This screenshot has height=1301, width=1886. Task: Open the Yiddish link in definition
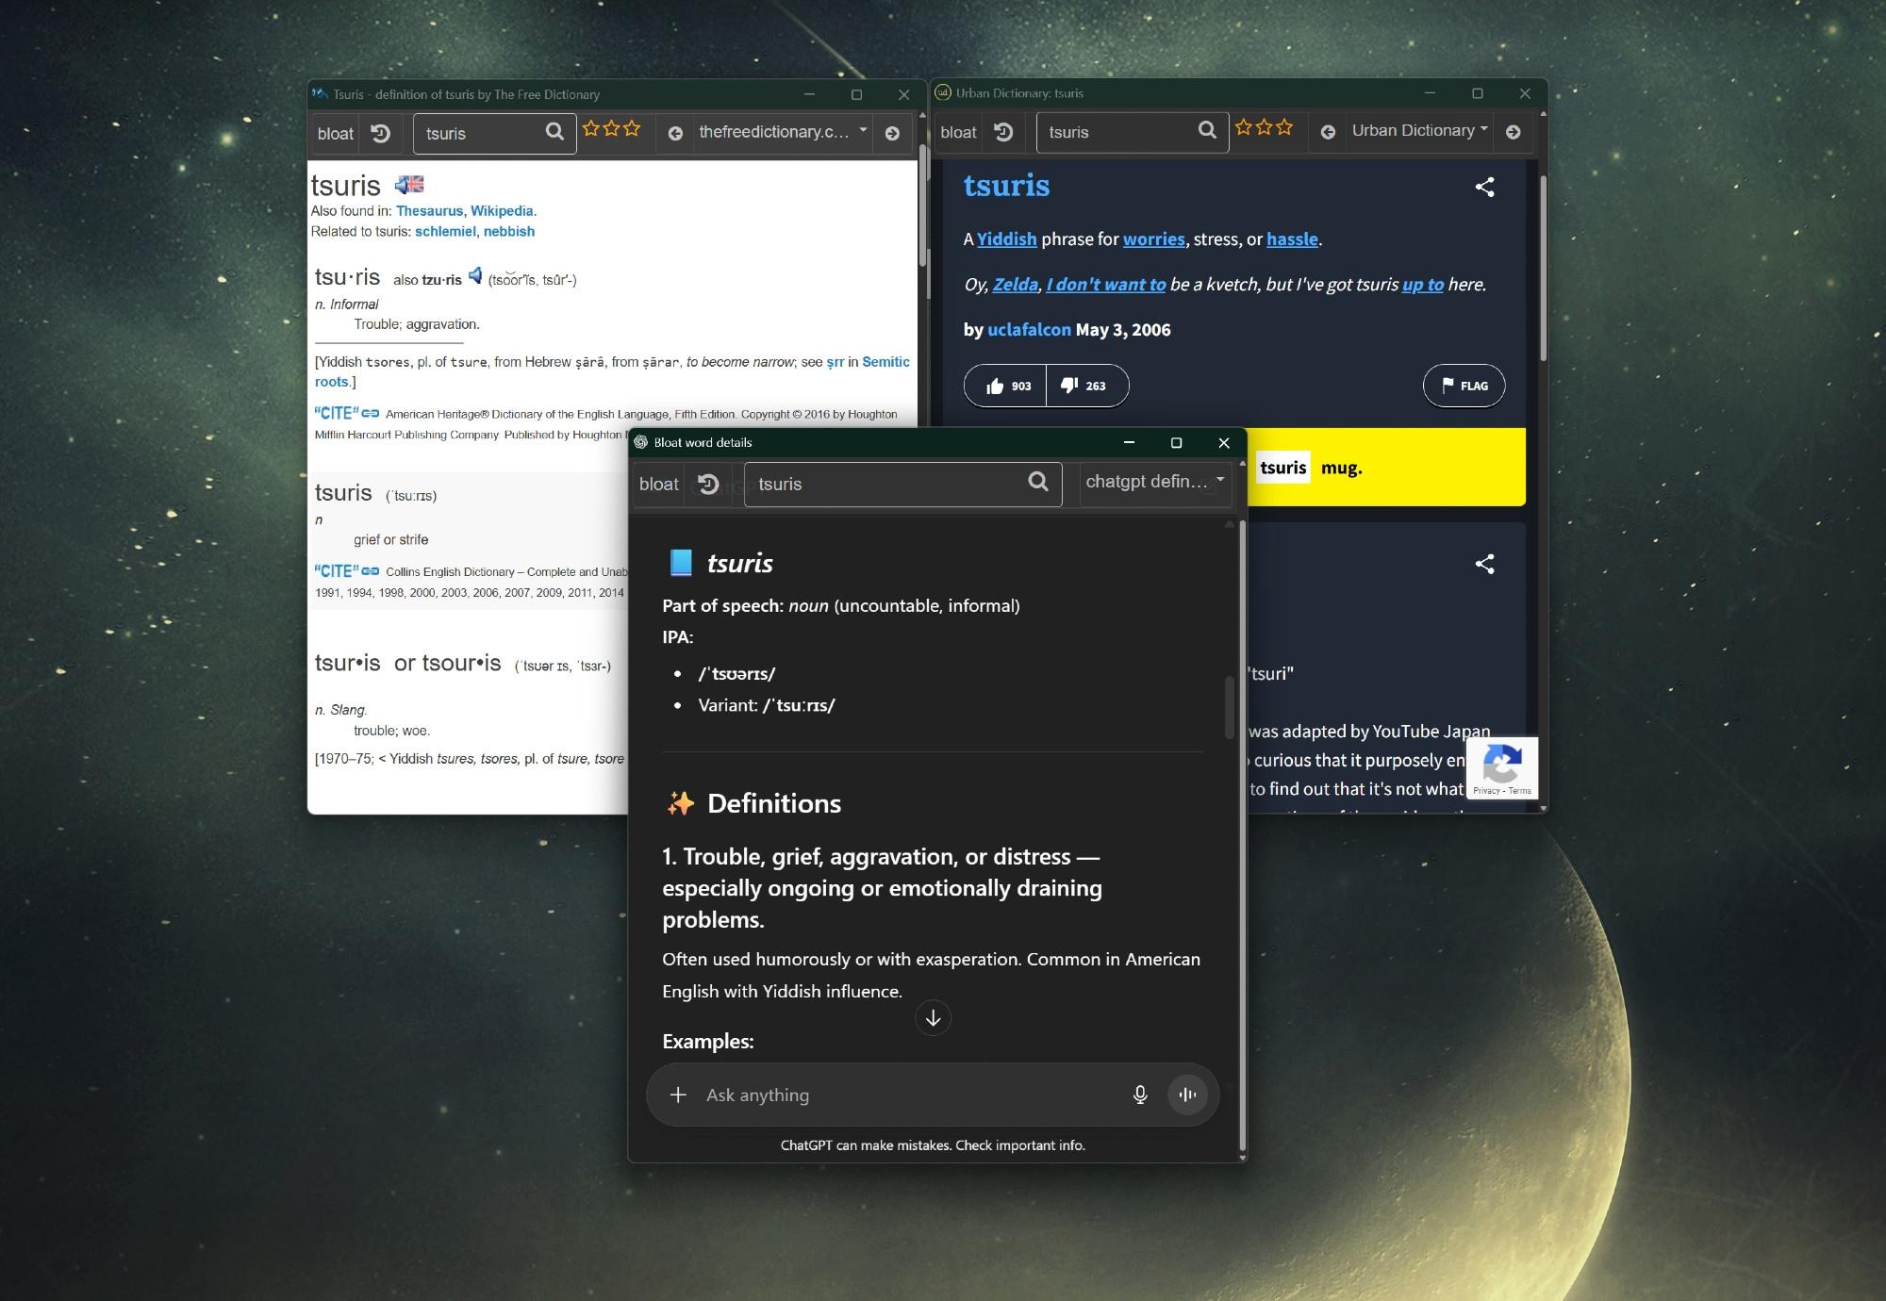click(x=1006, y=239)
